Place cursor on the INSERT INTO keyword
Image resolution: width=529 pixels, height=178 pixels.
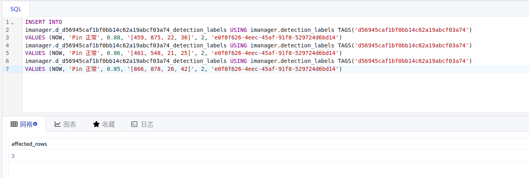point(43,22)
